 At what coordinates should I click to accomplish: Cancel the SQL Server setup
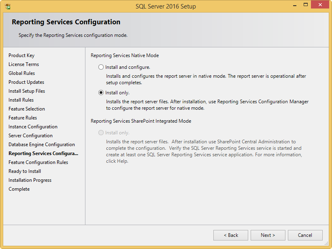pyautogui.click(x=305, y=235)
